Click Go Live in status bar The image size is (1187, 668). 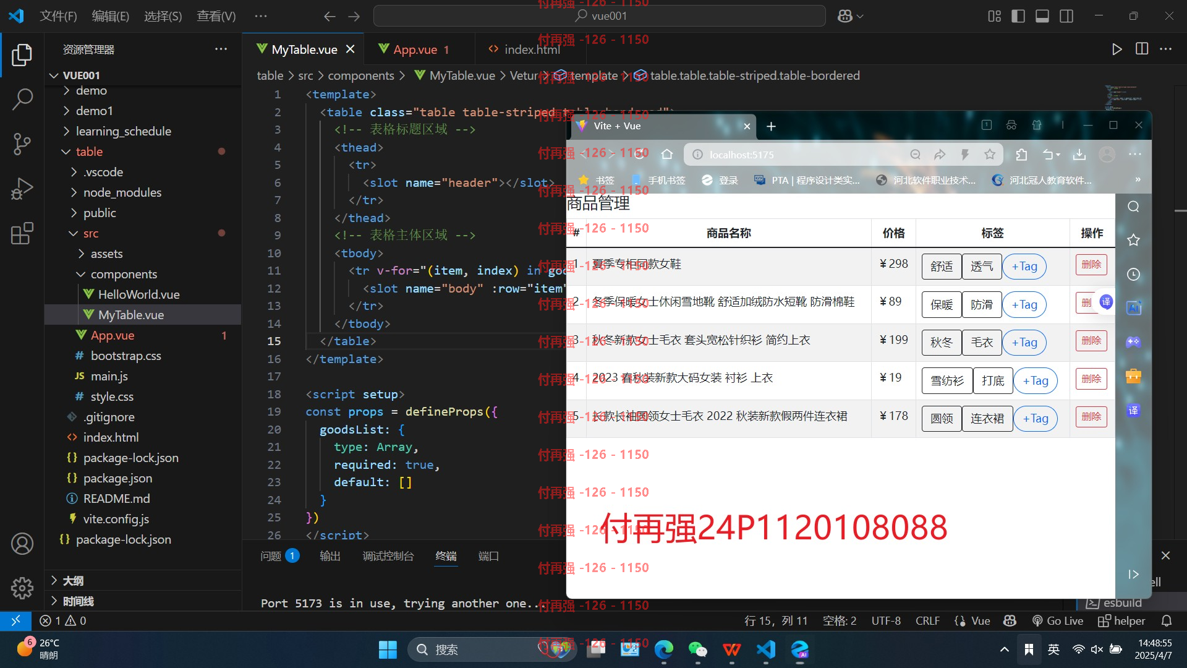point(1057,620)
